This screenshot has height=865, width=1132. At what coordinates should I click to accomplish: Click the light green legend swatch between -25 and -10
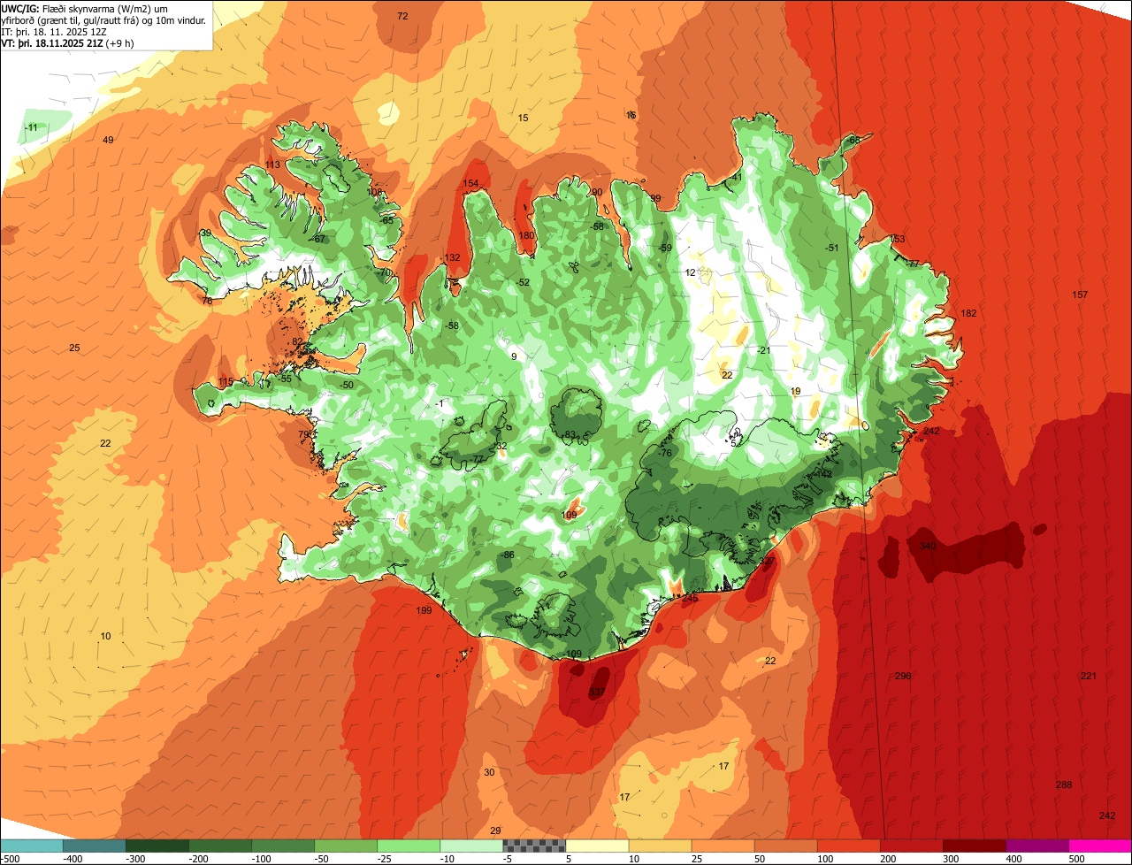(x=409, y=846)
